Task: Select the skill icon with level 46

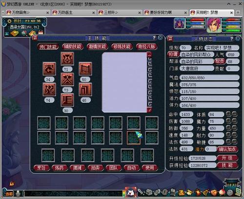Action: click(85, 90)
